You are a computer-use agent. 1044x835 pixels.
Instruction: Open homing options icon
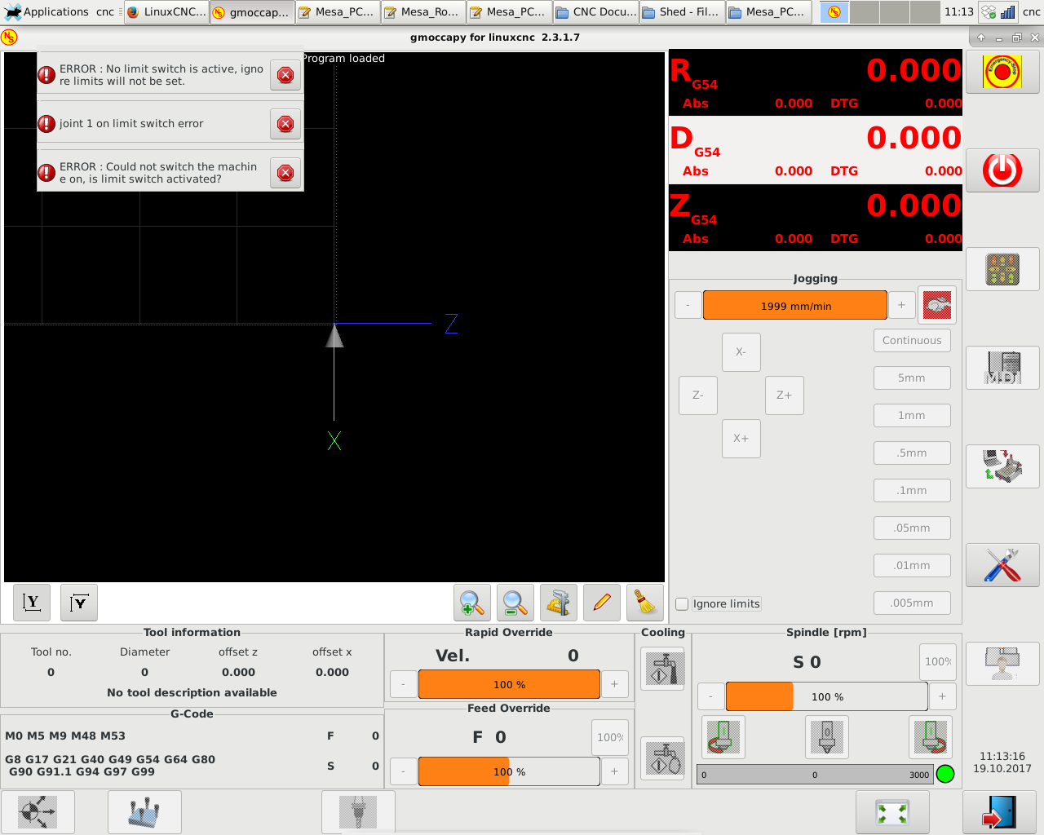(x=38, y=813)
